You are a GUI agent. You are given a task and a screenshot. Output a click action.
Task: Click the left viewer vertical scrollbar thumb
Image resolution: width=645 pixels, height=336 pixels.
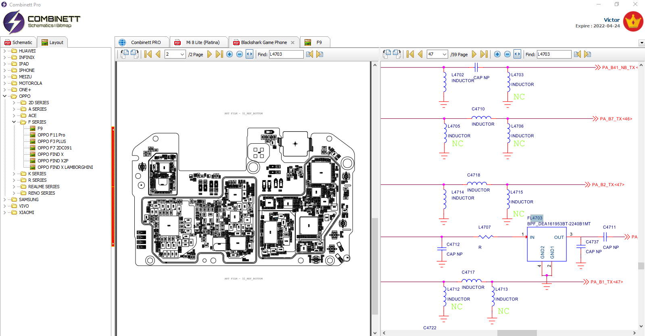(375, 266)
